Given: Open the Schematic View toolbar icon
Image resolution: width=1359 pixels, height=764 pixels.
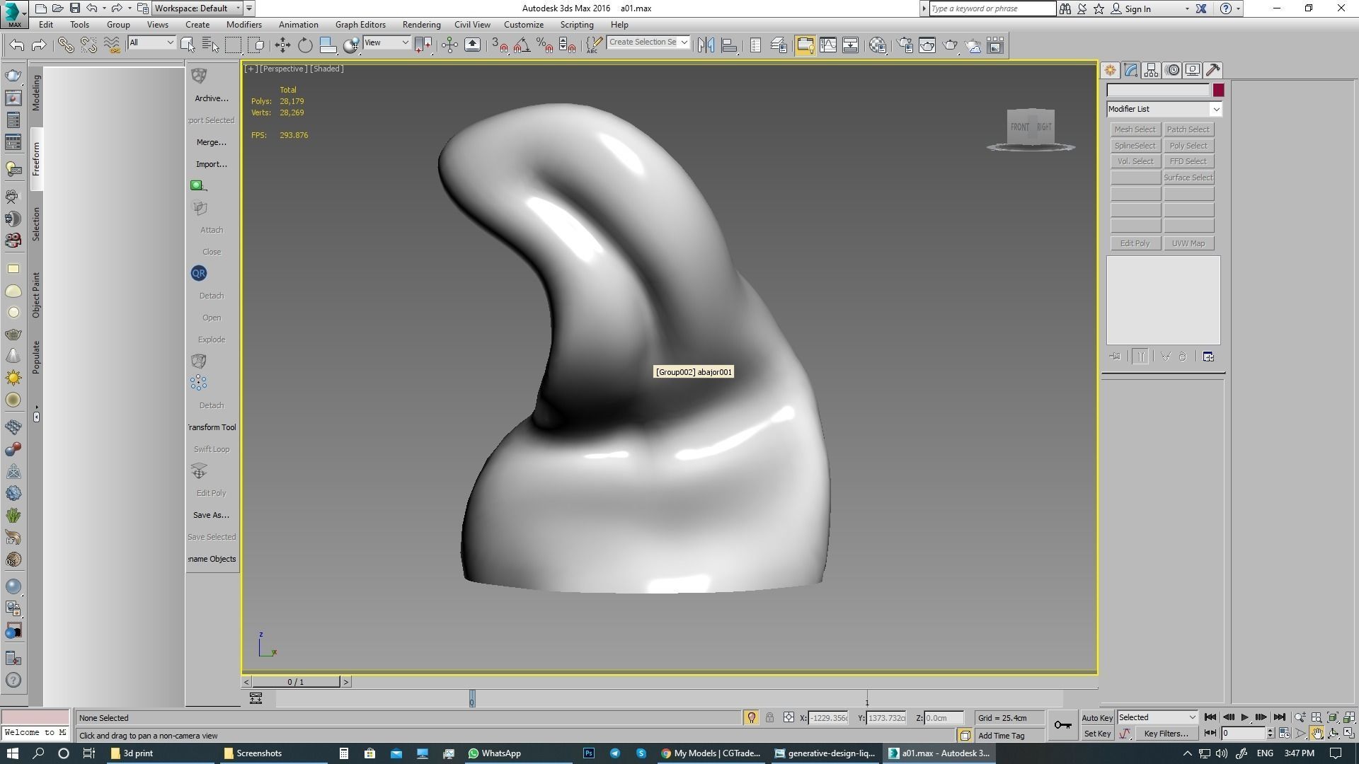Looking at the screenshot, I should pyautogui.click(x=851, y=45).
